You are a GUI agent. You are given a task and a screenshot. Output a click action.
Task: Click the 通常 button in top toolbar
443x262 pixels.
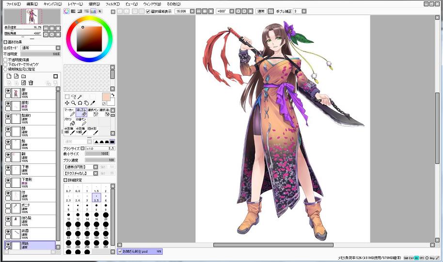coord(261,11)
